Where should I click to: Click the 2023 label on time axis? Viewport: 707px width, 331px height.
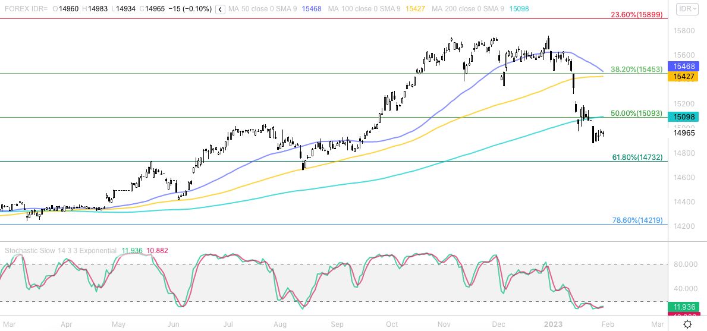click(552, 324)
